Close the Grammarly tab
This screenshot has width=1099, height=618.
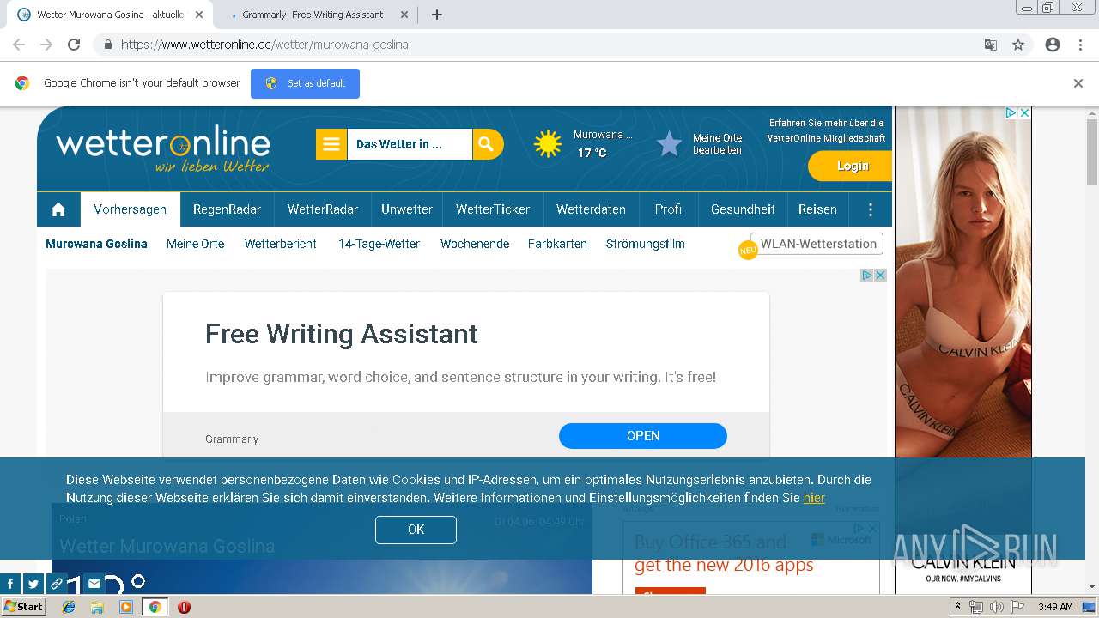click(404, 15)
